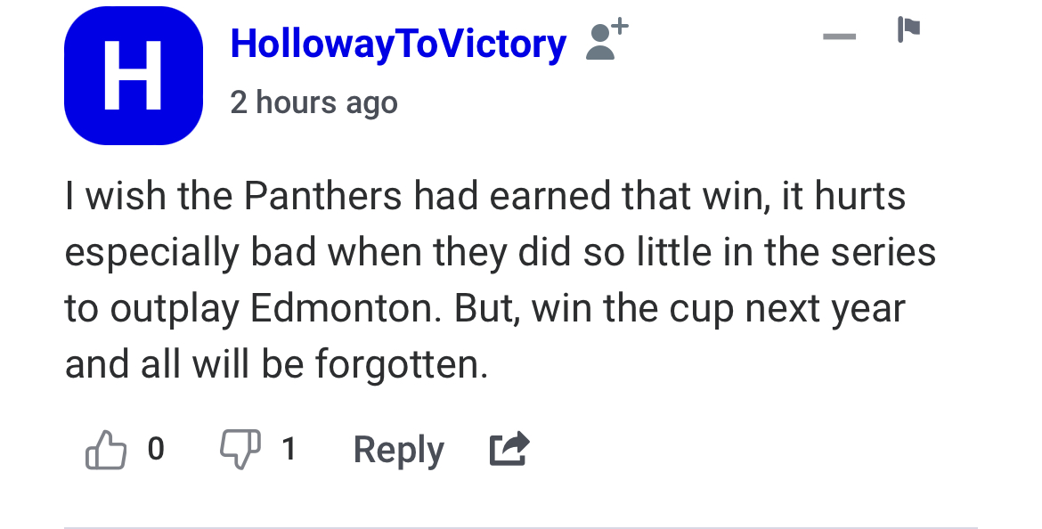Image resolution: width=1042 pixels, height=529 pixels.
Task: Hide this comment thread via the dash
Action: pyautogui.click(x=839, y=37)
